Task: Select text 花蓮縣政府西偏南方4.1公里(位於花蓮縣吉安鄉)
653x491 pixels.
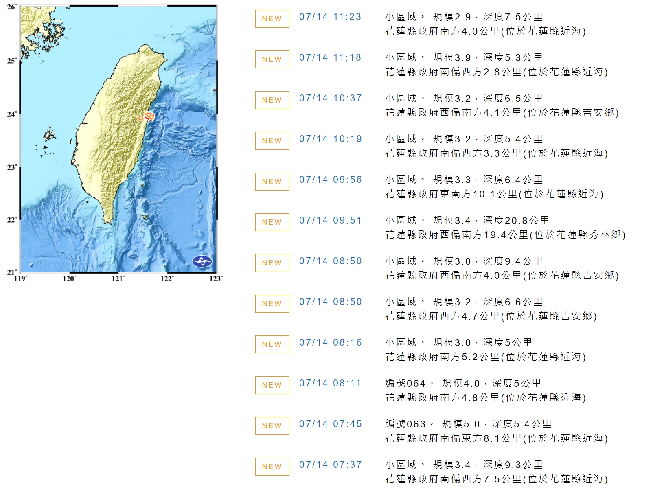Action: [x=502, y=113]
